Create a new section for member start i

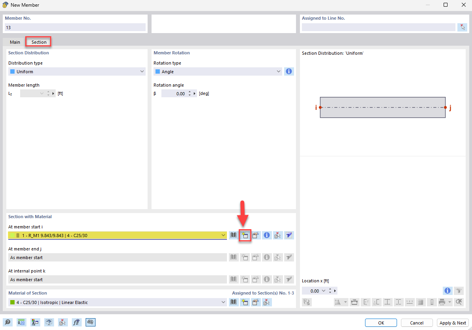(245, 235)
